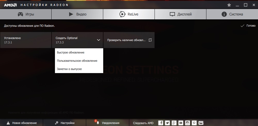The image size is (258, 126).
Task: Open AMD Instagram page
Action: pos(187,123)
